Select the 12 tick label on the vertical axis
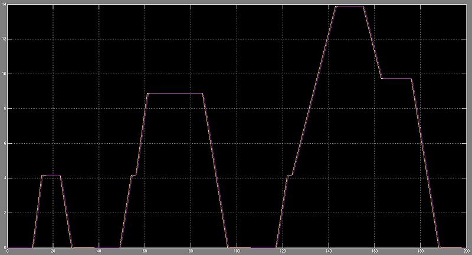 4,39
